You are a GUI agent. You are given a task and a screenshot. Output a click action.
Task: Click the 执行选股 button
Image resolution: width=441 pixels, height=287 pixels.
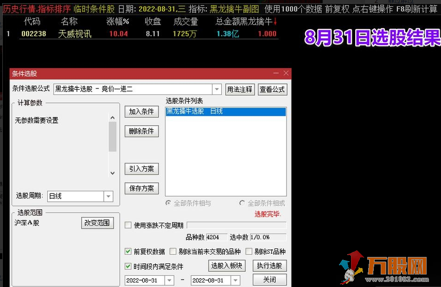269,265
